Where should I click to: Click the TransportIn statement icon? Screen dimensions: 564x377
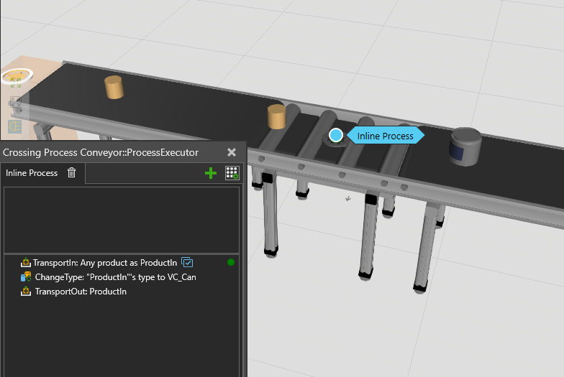26,263
